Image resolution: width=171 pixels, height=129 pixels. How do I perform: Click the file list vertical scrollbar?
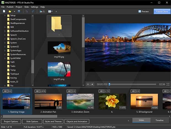point(83,32)
